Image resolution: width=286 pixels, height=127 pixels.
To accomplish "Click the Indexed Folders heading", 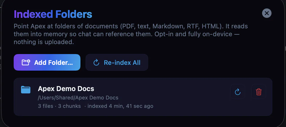I will [53, 14].
